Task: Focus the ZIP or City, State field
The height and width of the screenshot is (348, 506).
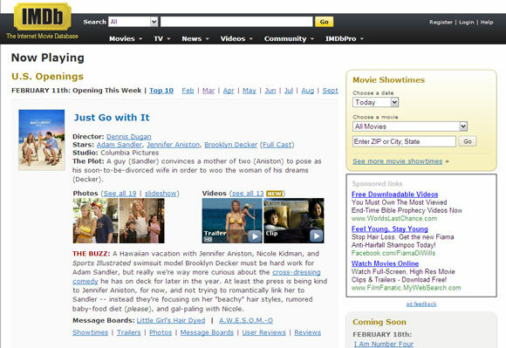Action: click(404, 141)
